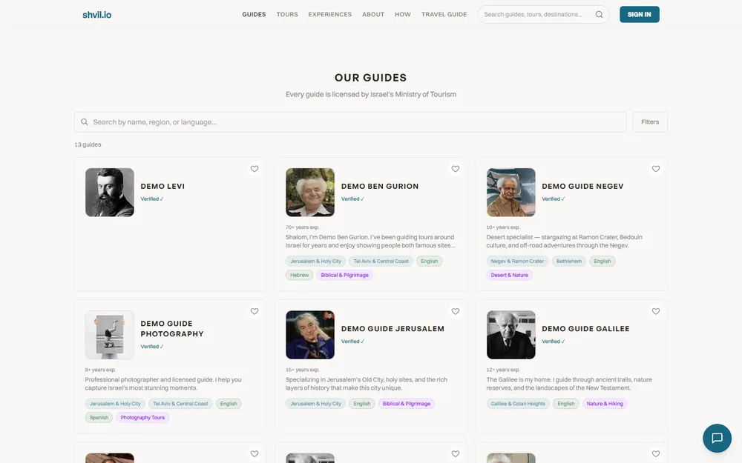This screenshot has height=463, width=742.
Task: Click Galilee & Golan Heights tag
Action: [518, 404]
